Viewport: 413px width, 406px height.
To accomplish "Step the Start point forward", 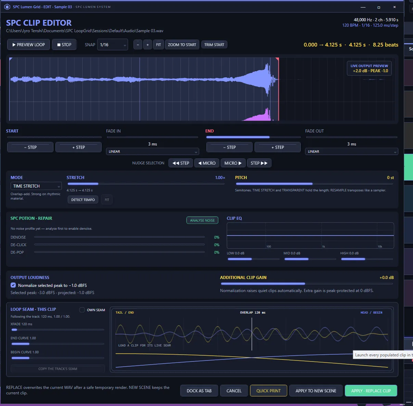I will pos(78,147).
